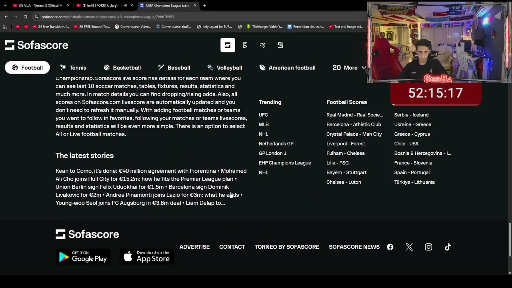This screenshot has width=512, height=288.
Task: Open the Télécharger Vidéo Y bookmark
Action: (x=264, y=27)
